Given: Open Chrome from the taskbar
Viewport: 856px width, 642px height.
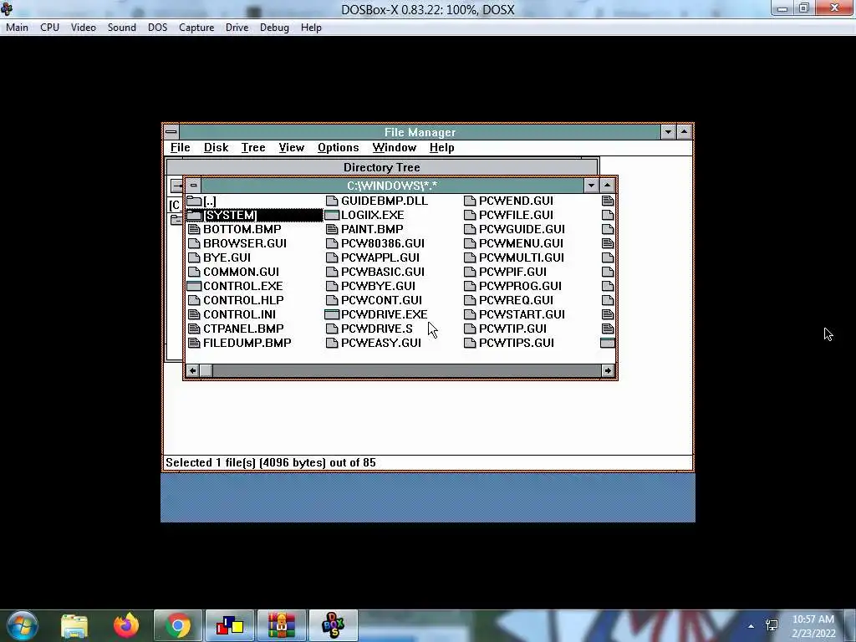Looking at the screenshot, I should click(177, 625).
